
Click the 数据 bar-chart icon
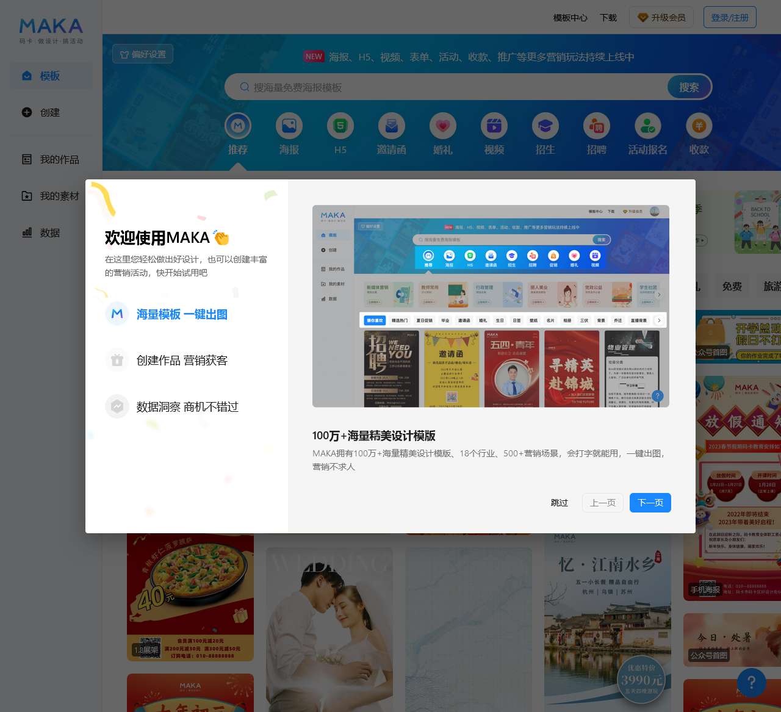pyautogui.click(x=27, y=232)
